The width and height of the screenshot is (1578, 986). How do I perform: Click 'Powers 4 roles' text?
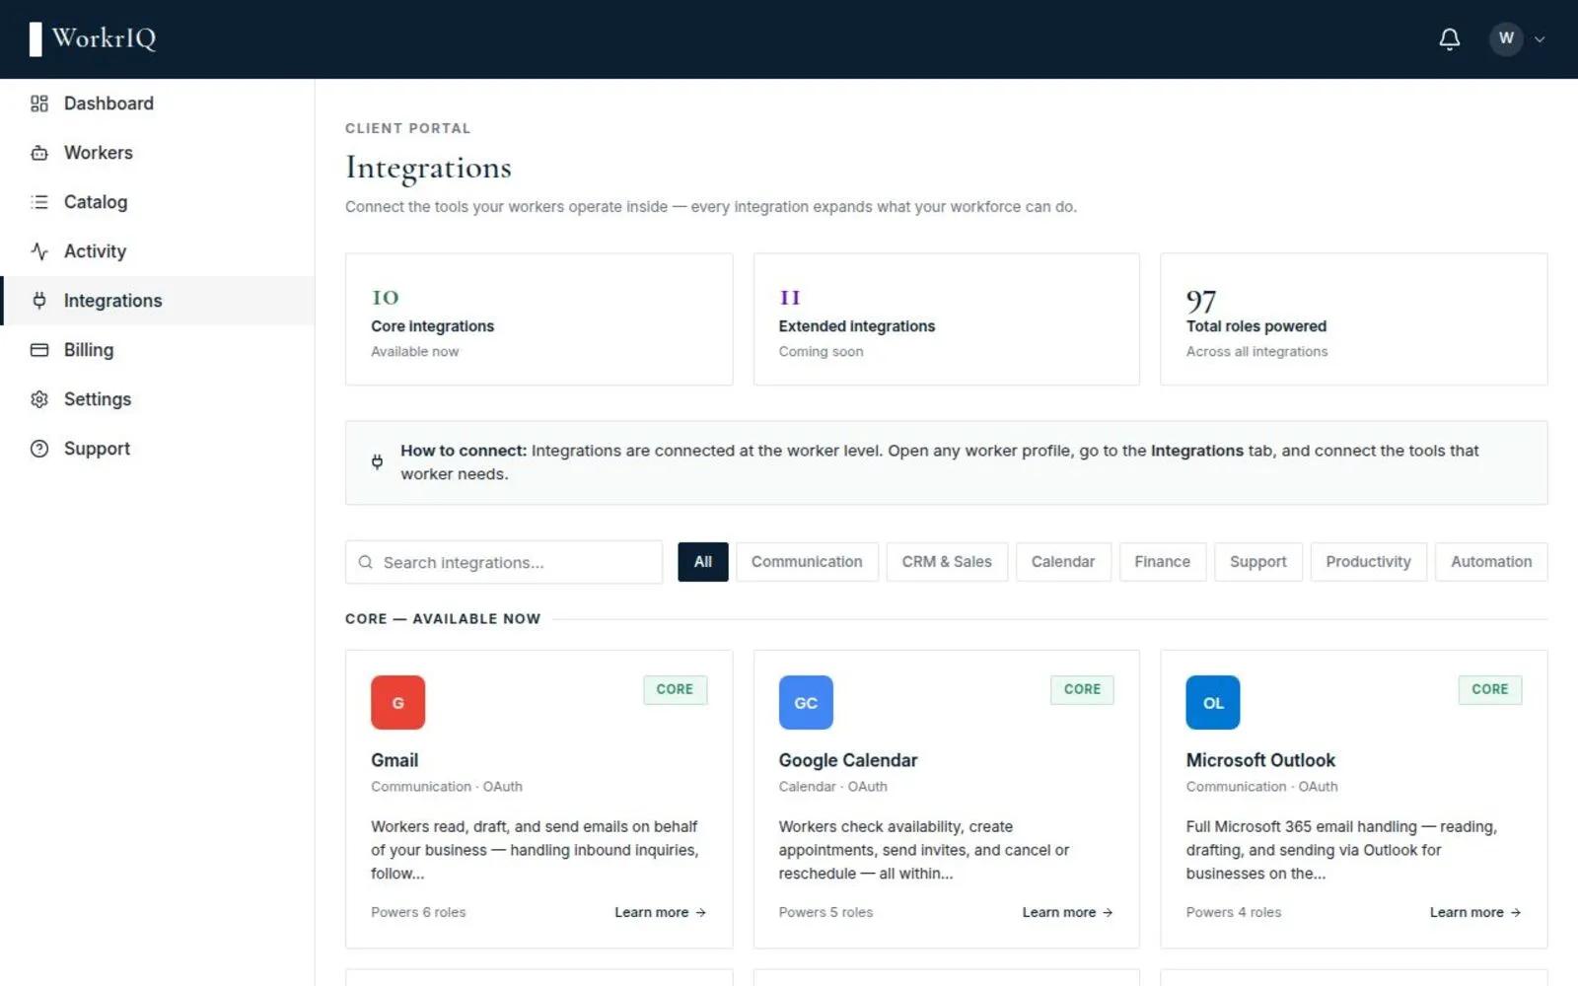click(x=1234, y=912)
